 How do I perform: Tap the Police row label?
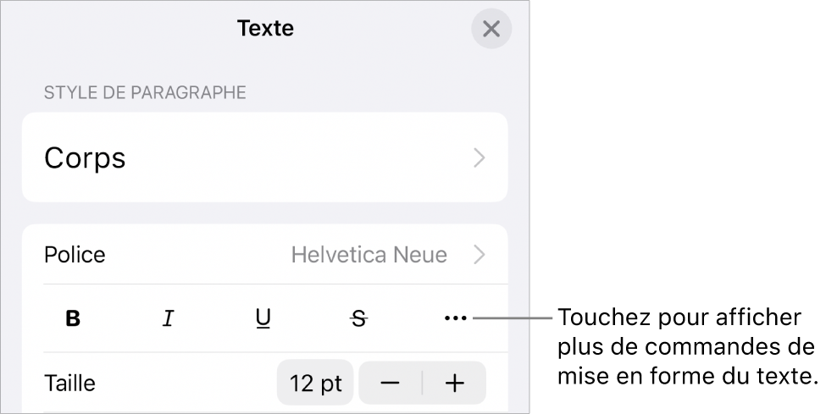(75, 254)
